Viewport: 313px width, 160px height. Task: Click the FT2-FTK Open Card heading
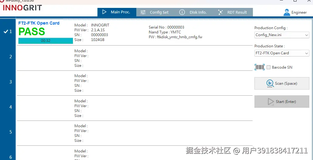39,23
